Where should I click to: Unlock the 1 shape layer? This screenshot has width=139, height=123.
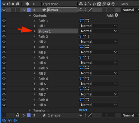tap(18, 115)
